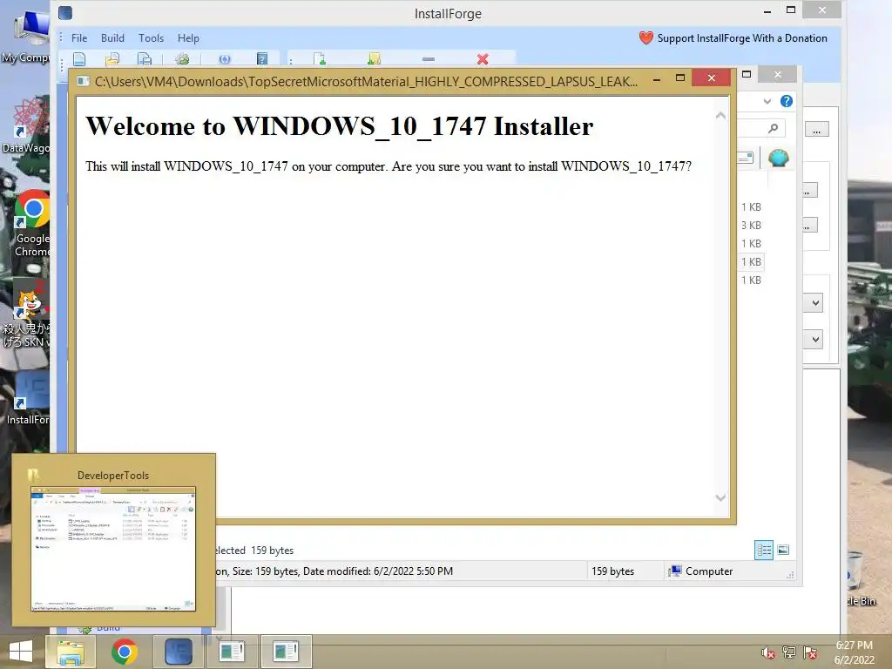Image resolution: width=892 pixels, height=669 pixels.
Task: Open the Google Chrome desktop shortcut
Action: pos(32,223)
